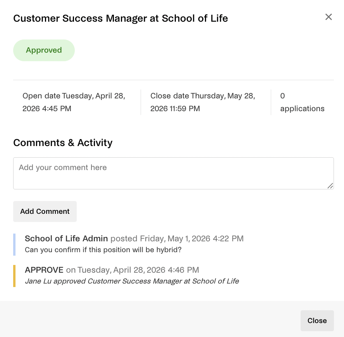Click the Open date Tuesday, April 28 text

(74, 102)
